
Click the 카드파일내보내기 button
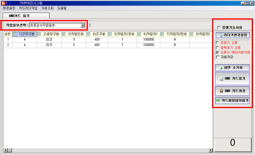coord(232,100)
